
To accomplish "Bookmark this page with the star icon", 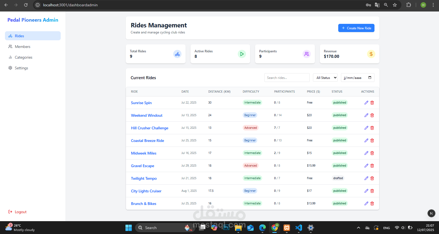I will 395,5.
